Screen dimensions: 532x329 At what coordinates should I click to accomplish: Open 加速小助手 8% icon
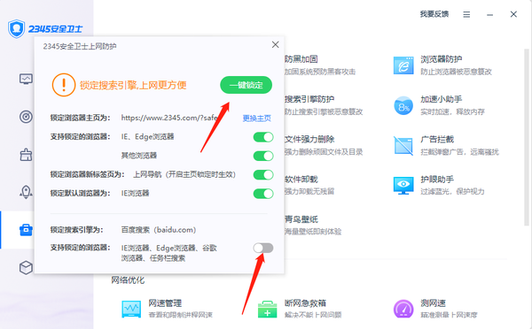click(x=403, y=105)
